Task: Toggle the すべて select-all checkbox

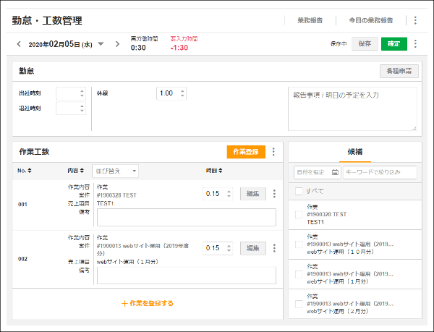Action: [299, 191]
